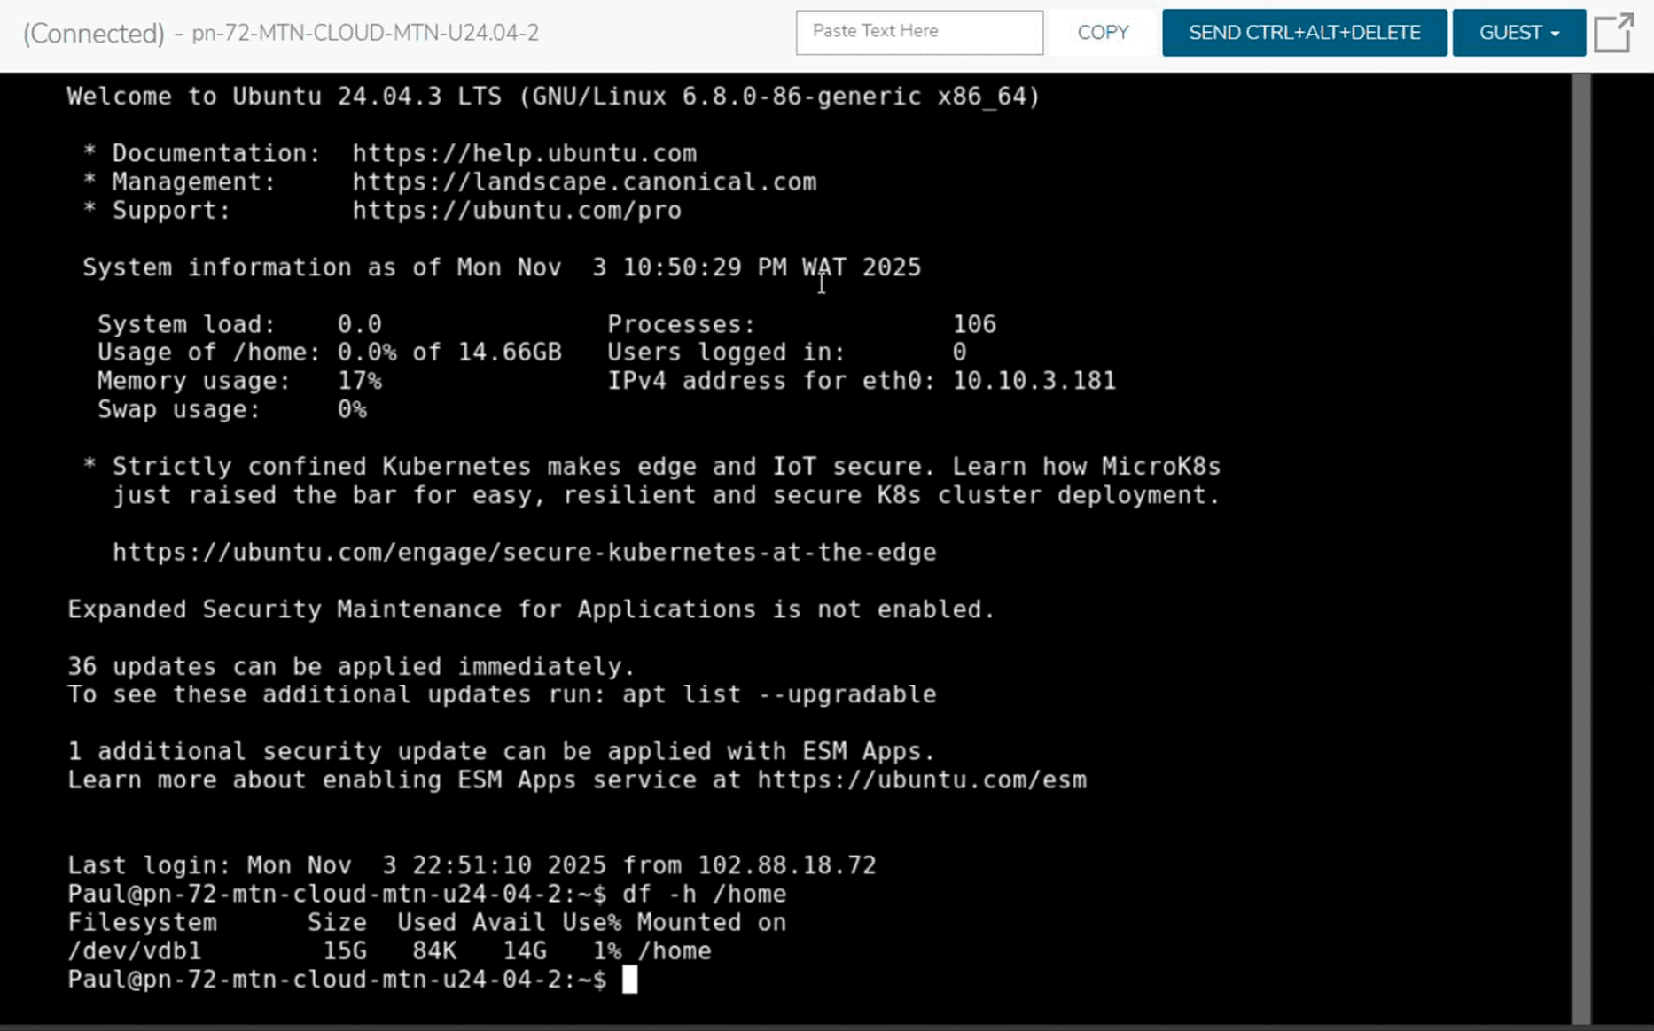Click the Welcome to Ubuntu 24.04.3 LTS line
Screen dimensions: 1654x1031
[x=554, y=96]
